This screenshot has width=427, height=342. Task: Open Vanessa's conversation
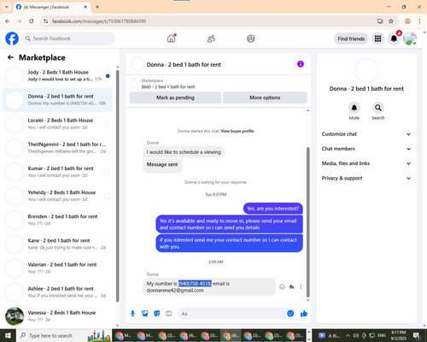coord(58,316)
